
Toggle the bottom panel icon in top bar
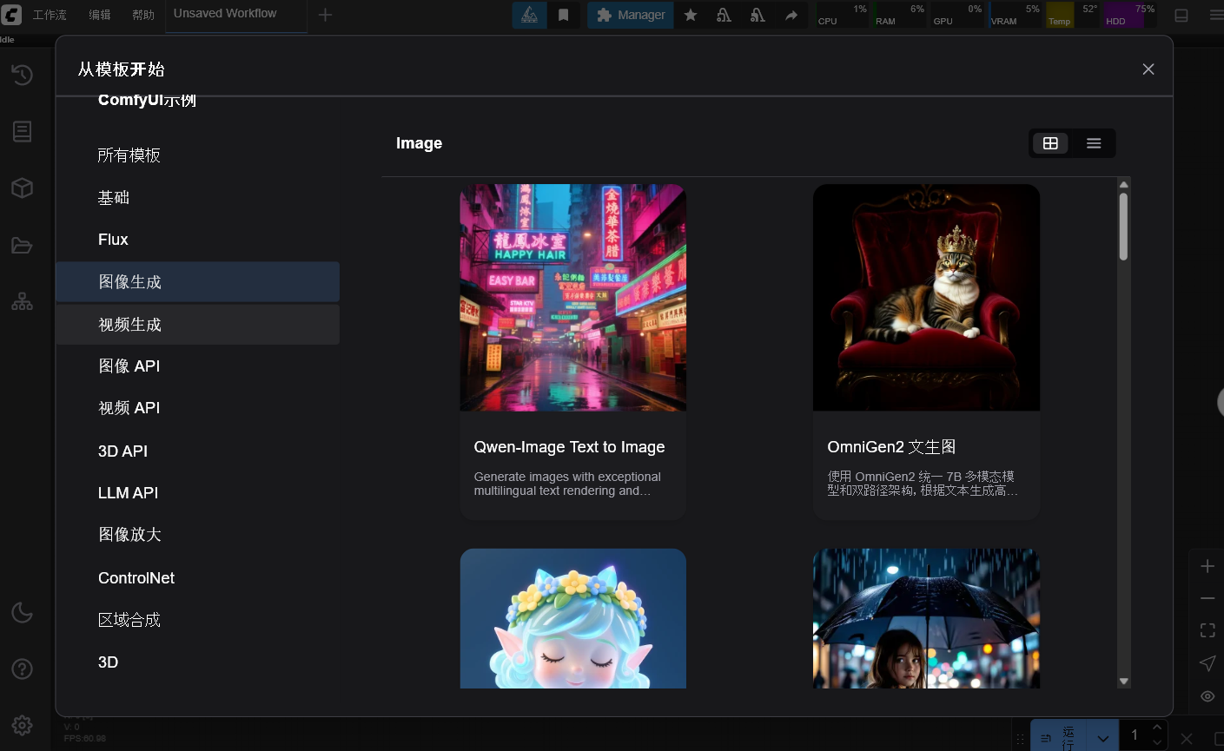coord(1181,15)
